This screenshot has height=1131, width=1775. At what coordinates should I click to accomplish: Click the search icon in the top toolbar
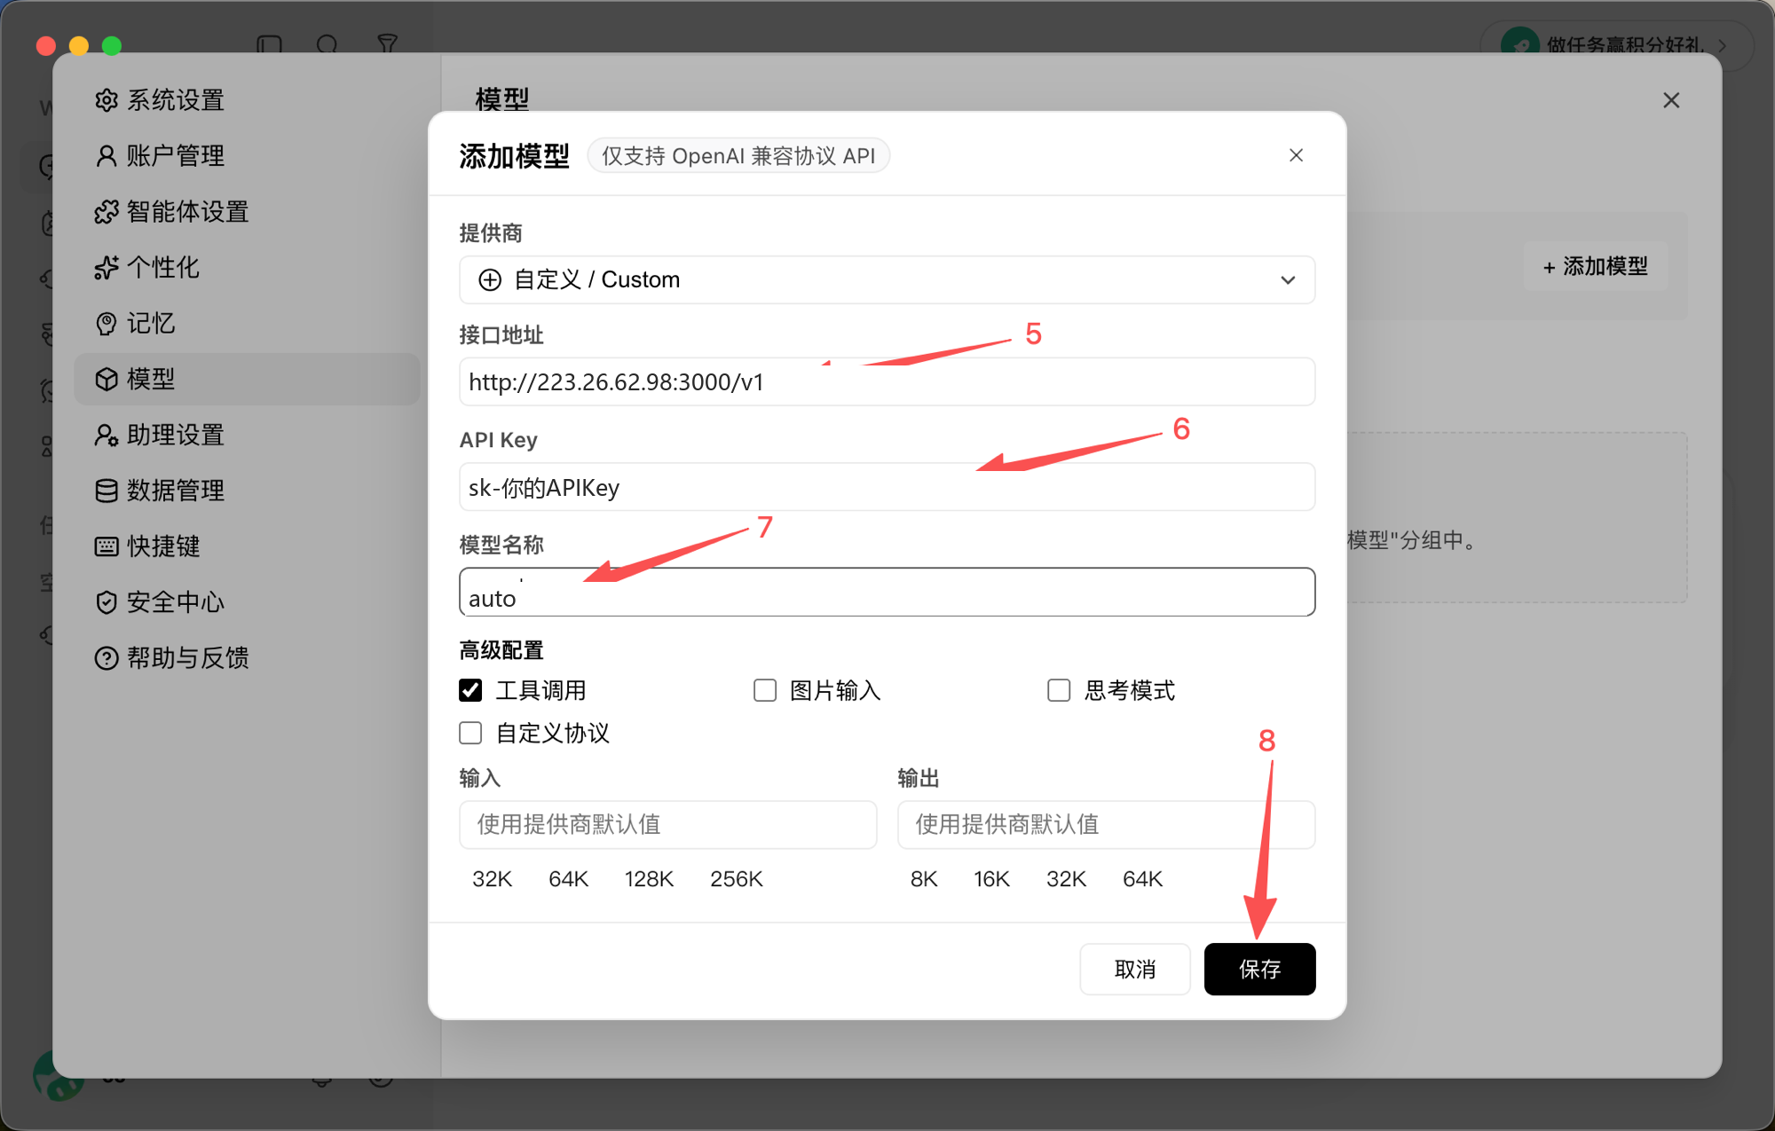point(327,44)
